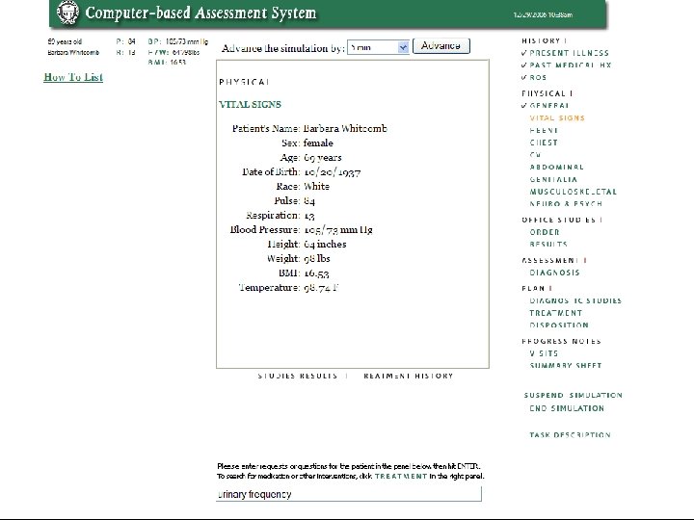Open Genitalia physical exam

point(553,179)
